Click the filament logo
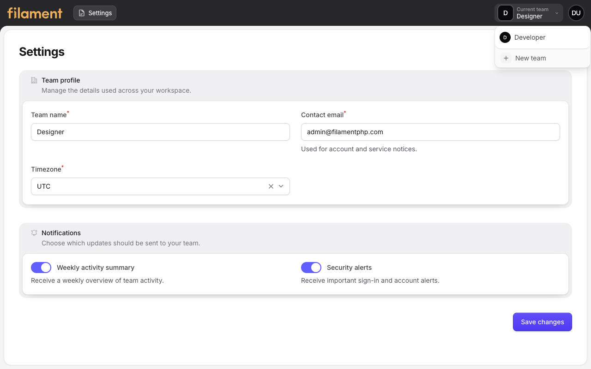The width and height of the screenshot is (591, 369). pyautogui.click(x=35, y=13)
